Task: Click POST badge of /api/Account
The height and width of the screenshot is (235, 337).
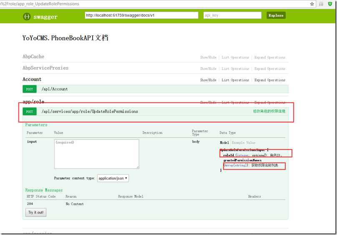Action: point(30,89)
